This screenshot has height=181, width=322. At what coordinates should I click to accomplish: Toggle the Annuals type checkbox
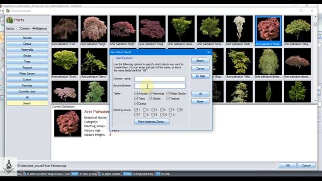[x=136, y=94]
